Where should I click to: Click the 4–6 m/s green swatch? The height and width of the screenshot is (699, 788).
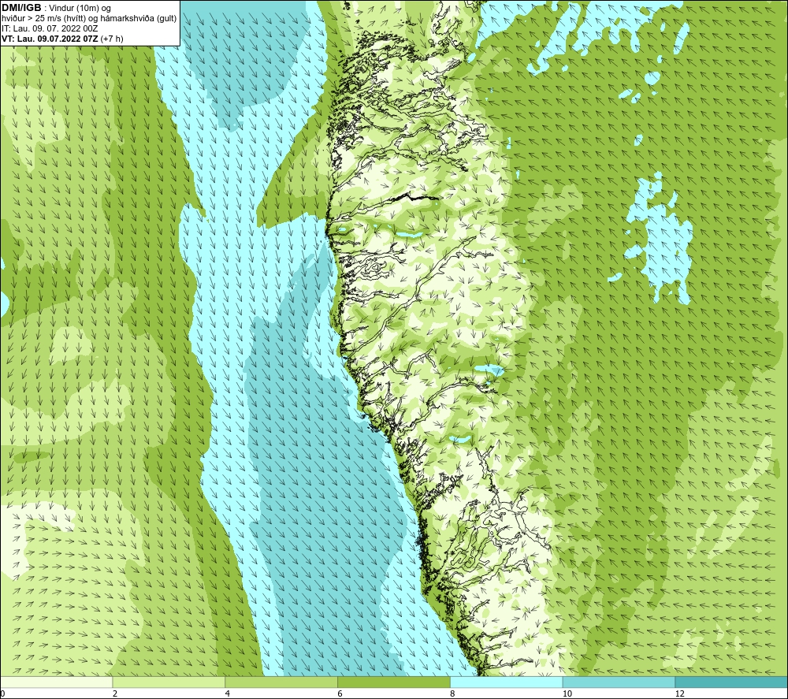pyautogui.click(x=281, y=682)
